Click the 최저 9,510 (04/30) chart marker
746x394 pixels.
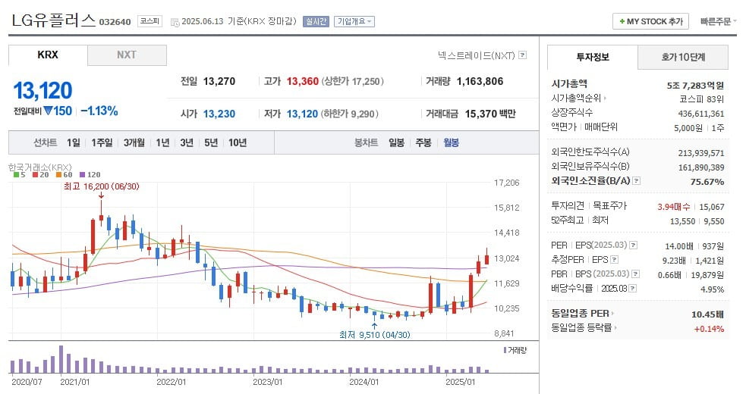tap(374, 335)
